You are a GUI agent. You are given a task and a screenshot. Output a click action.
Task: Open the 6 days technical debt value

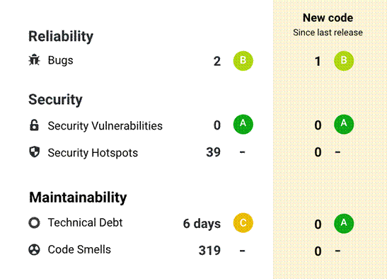202,224
